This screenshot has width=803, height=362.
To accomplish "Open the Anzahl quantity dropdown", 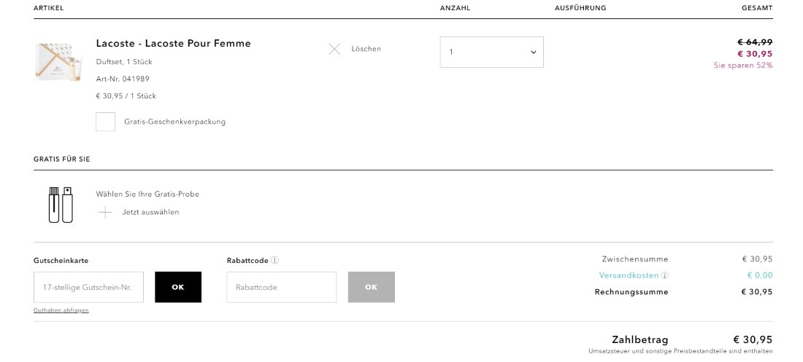I will [491, 52].
